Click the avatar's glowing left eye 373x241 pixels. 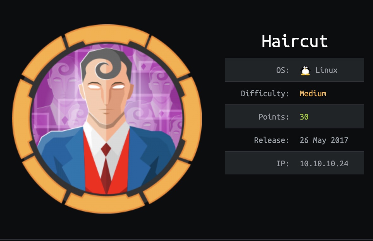[x=94, y=86]
